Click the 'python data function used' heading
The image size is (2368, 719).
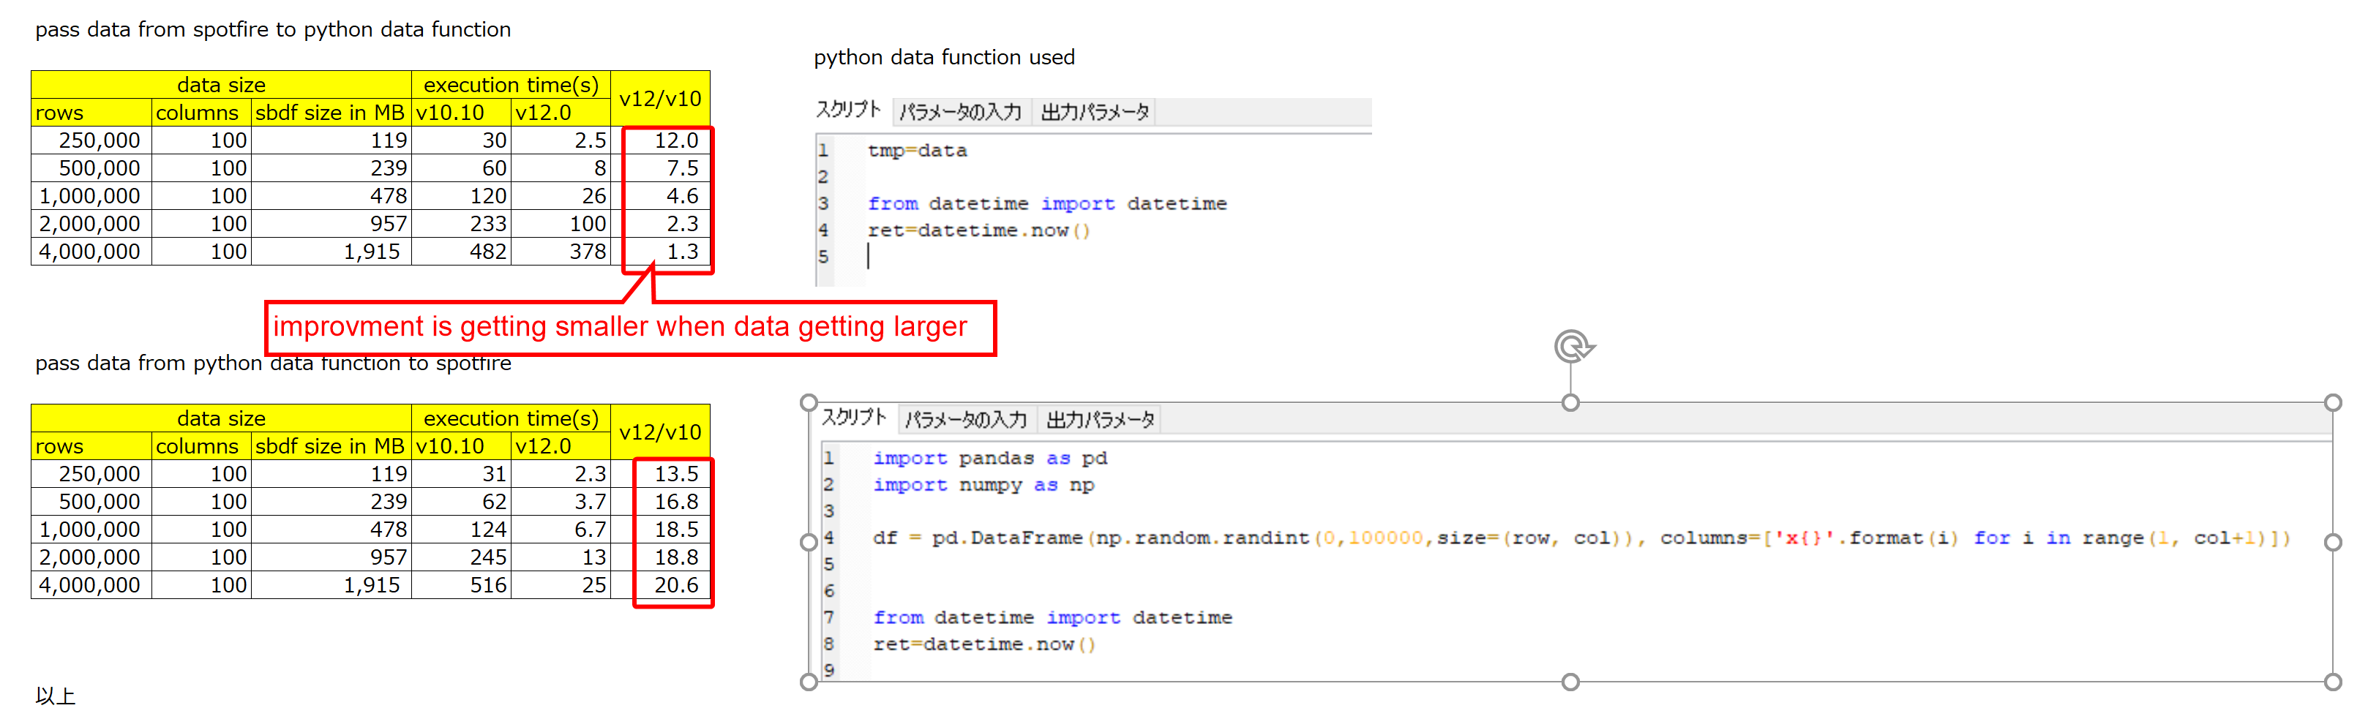(x=943, y=57)
